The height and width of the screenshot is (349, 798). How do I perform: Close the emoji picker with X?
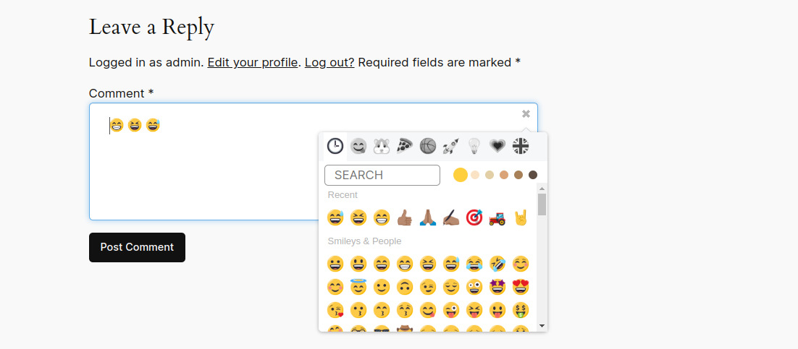pyautogui.click(x=526, y=113)
